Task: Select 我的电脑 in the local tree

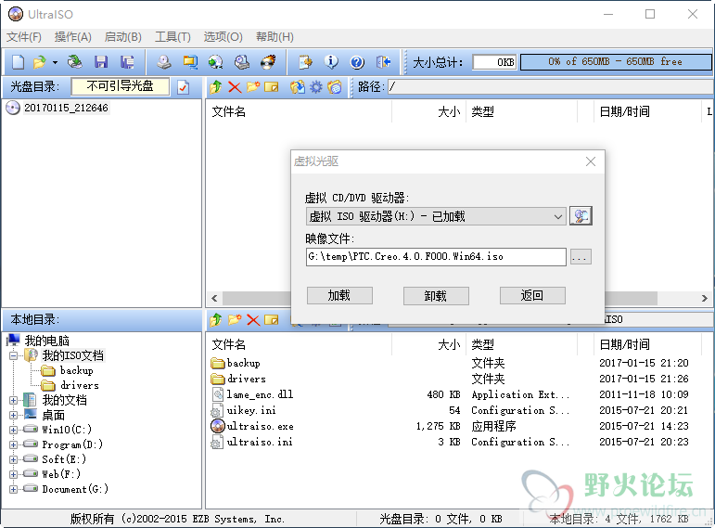Action: [x=46, y=341]
